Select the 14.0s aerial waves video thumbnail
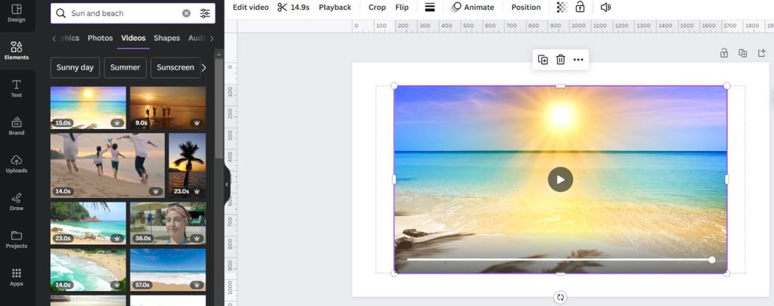 (88, 270)
